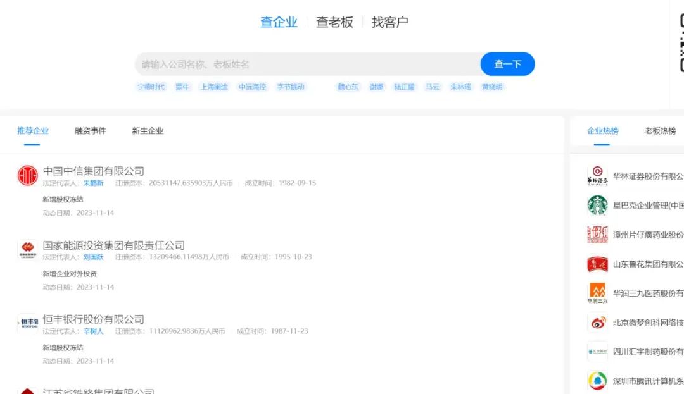Image resolution: width=684 pixels, height=394 pixels.
Task: Click the 查一下 search button
Action: click(507, 64)
